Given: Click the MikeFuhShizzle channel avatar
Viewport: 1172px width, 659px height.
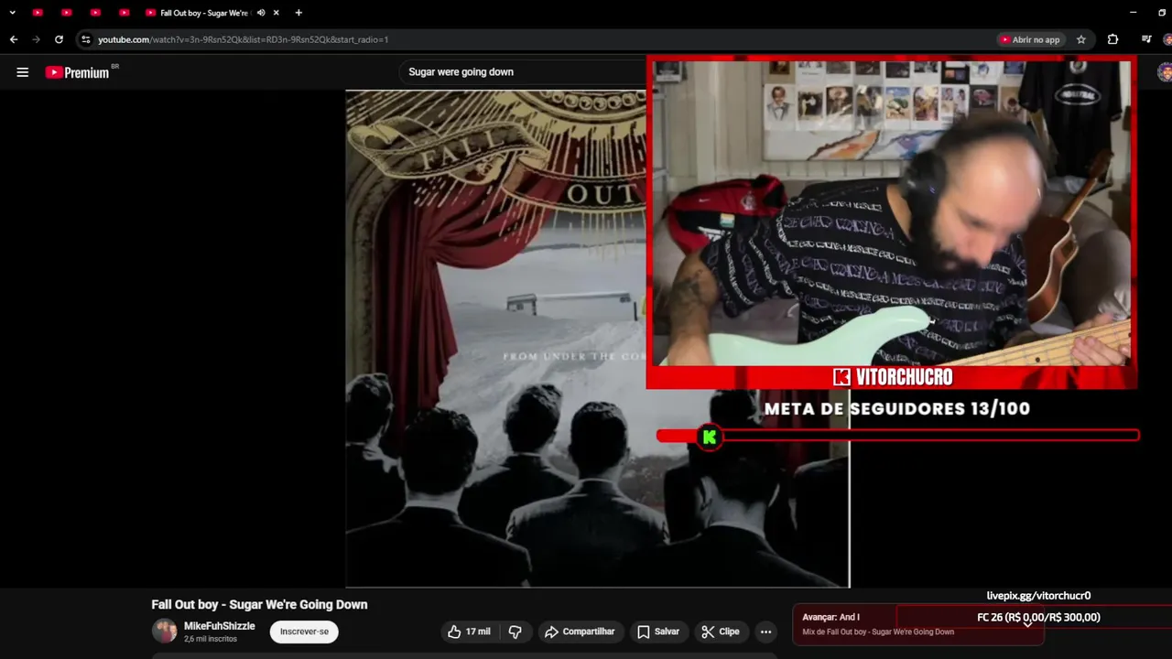Looking at the screenshot, I should pos(165,632).
